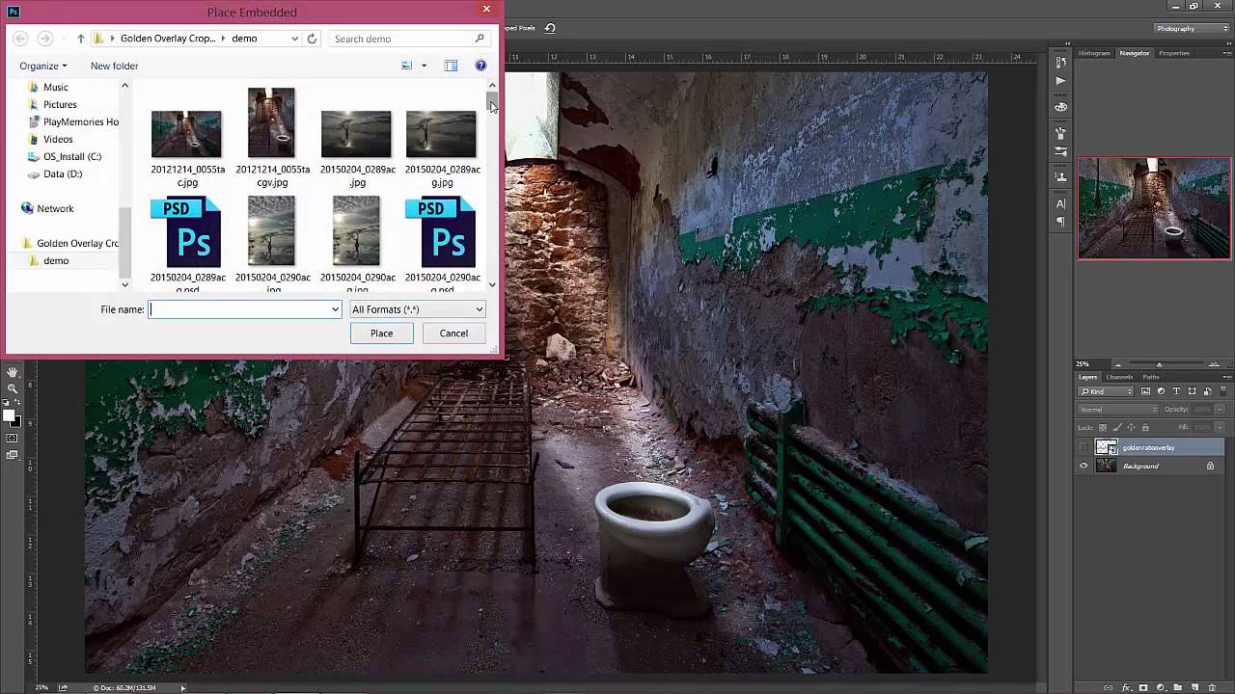Hide the Background layer eye icon
Viewport: 1235px width, 694px height.
pos(1084,466)
